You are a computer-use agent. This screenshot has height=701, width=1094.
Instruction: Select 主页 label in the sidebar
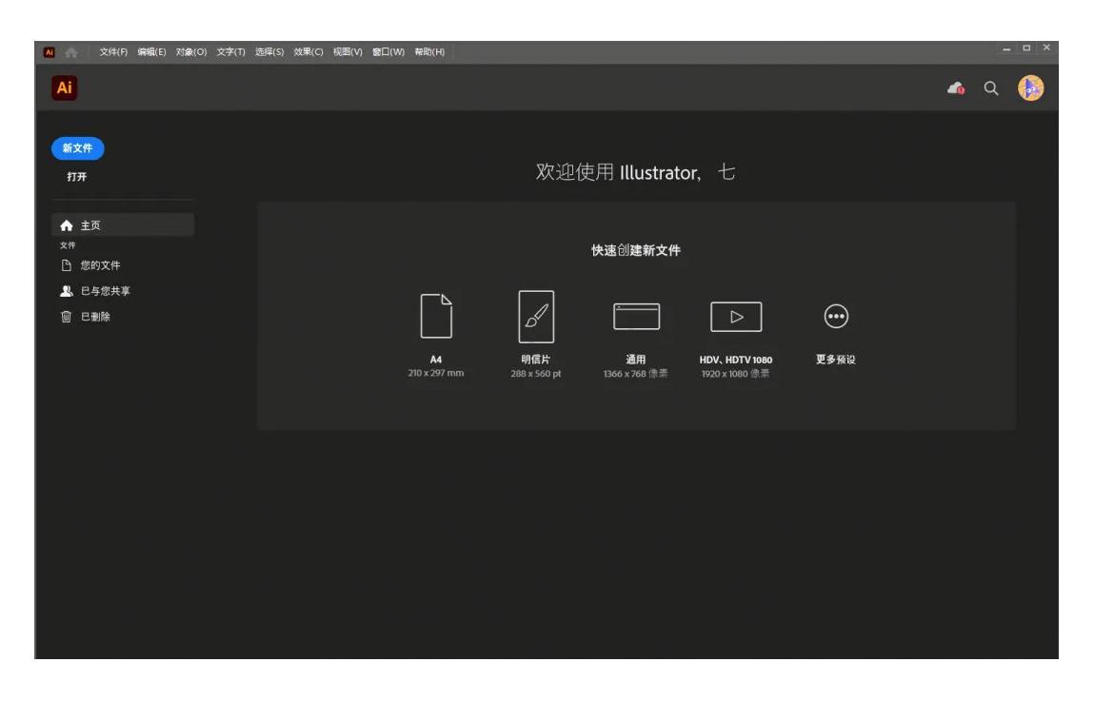click(90, 225)
